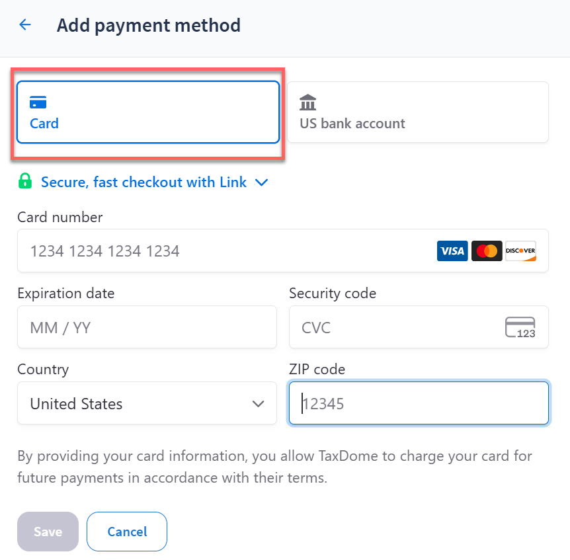Focus the Card number field
The width and height of the screenshot is (570, 560).
(225, 251)
